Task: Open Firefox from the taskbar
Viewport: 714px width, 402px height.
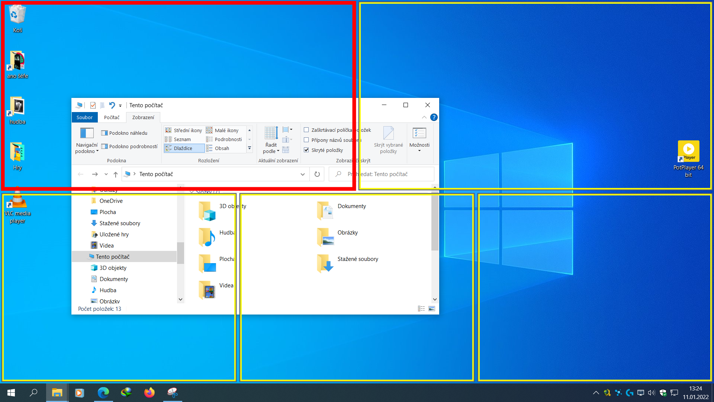Action: point(149,393)
